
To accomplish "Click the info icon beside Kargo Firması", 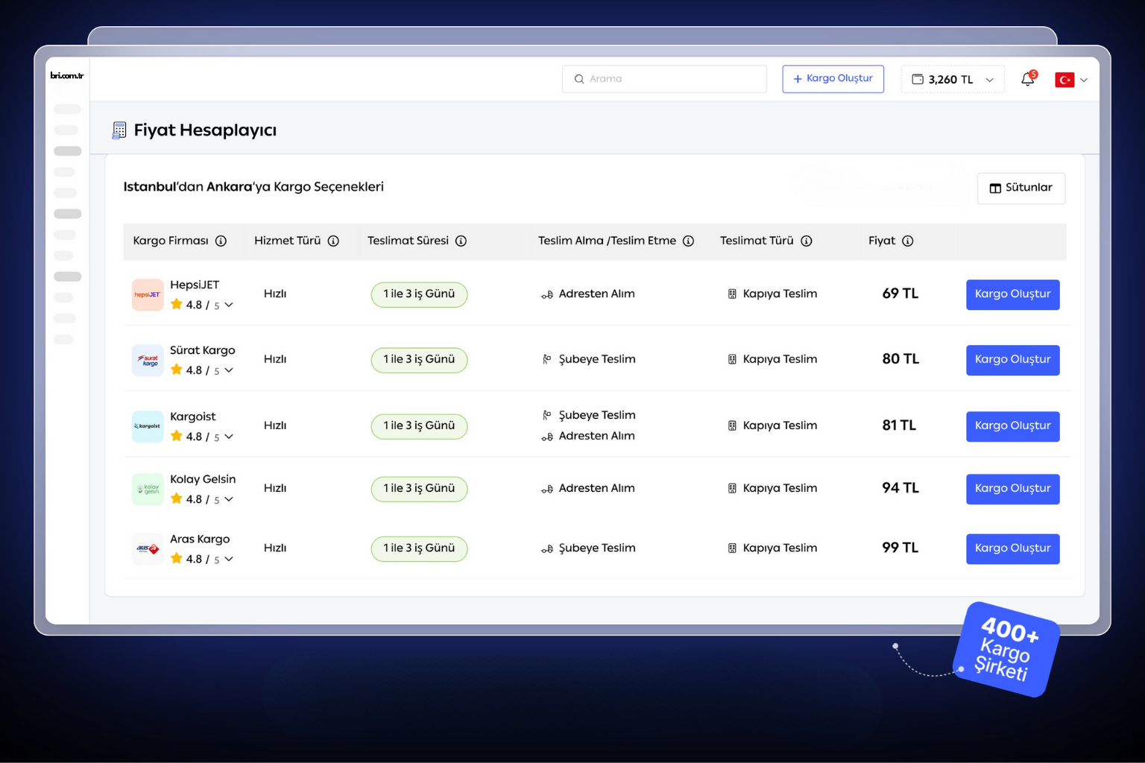I will 221,241.
